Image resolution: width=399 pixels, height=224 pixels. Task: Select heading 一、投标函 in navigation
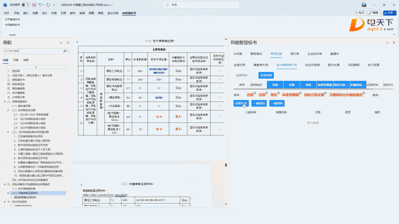(x=14, y=71)
